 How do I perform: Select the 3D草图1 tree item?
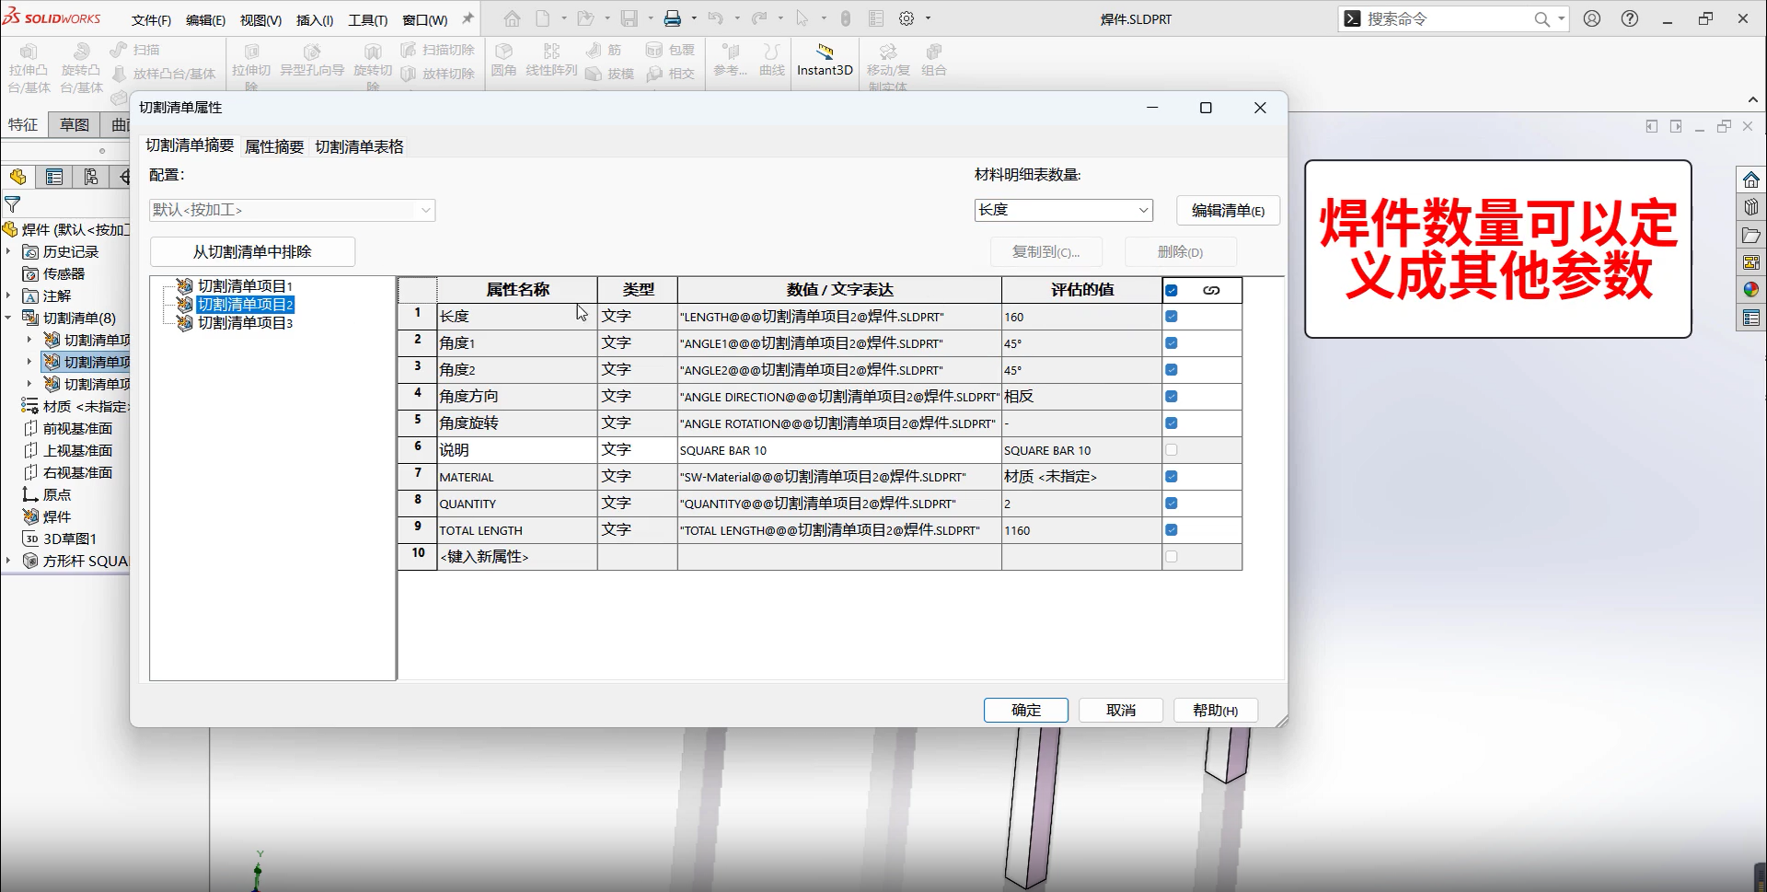pyautogui.click(x=70, y=539)
